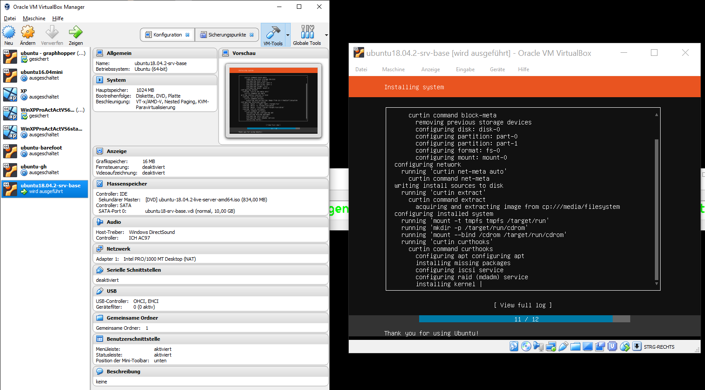Click the Anzeige section monitor icon
This screenshot has width=705, height=390.
(100, 151)
